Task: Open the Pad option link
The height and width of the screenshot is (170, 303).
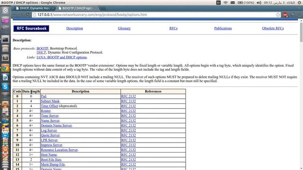Action: [44, 96]
